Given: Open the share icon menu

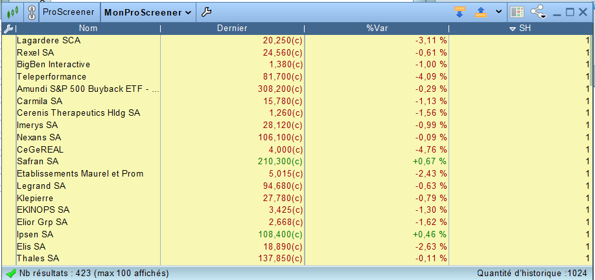Looking at the screenshot, I should coord(538,12).
